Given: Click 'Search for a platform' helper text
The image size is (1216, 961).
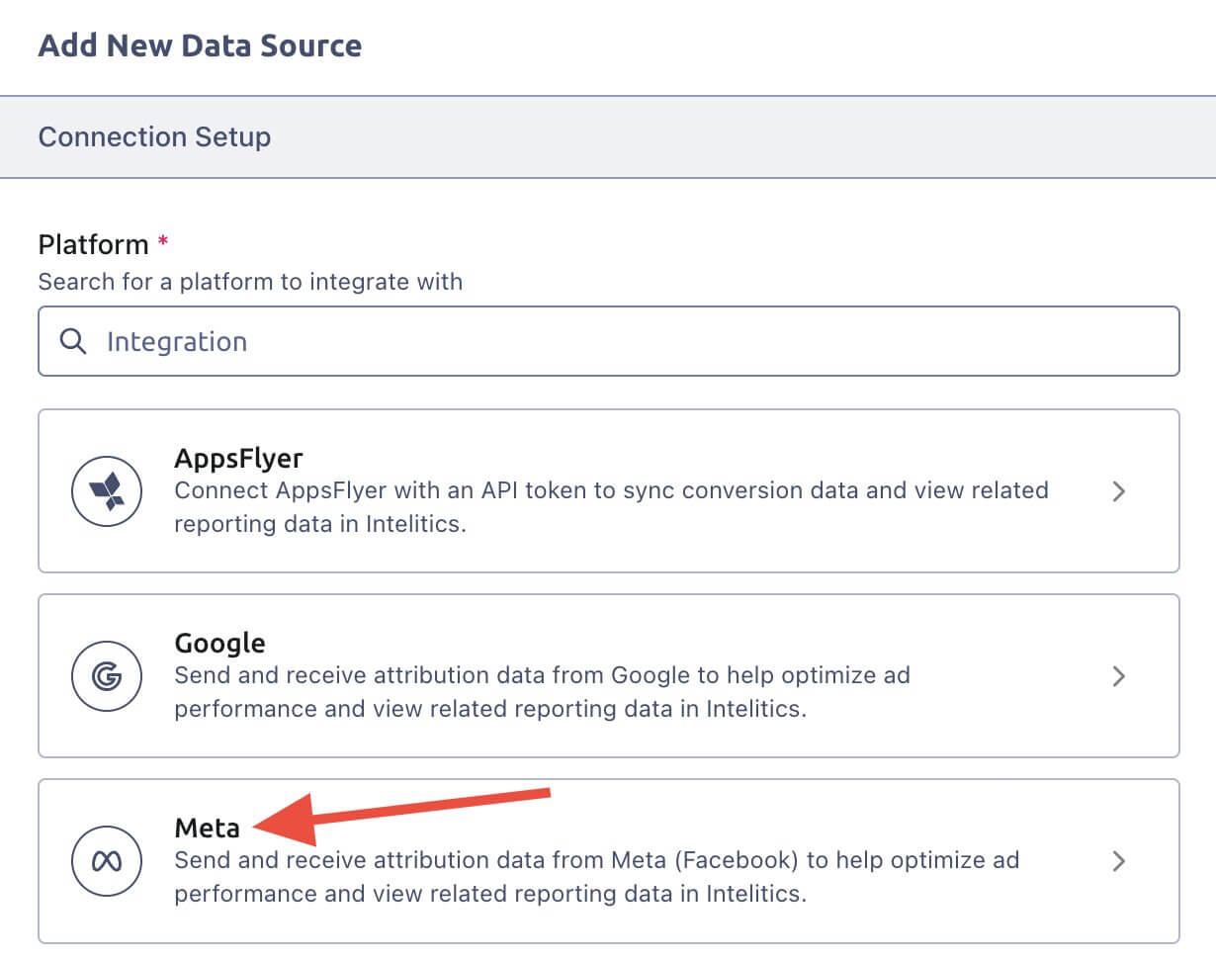Looking at the screenshot, I should click(x=250, y=282).
